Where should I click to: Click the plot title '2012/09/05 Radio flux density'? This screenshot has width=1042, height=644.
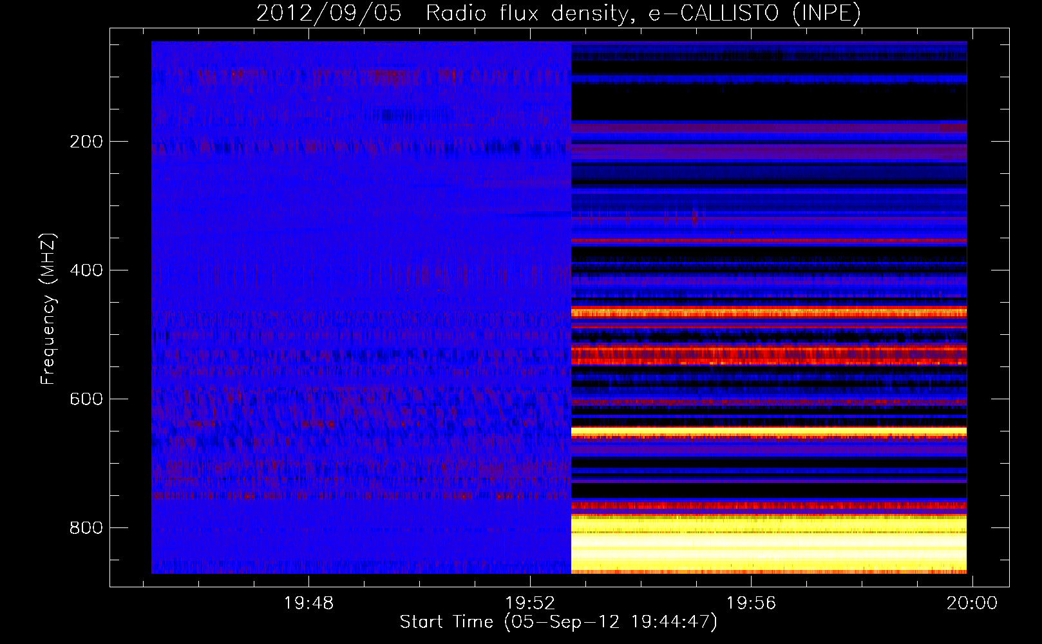(558, 14)
